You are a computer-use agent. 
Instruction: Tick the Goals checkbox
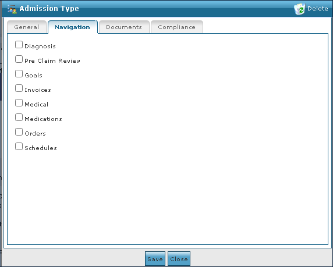coord(19,74)
